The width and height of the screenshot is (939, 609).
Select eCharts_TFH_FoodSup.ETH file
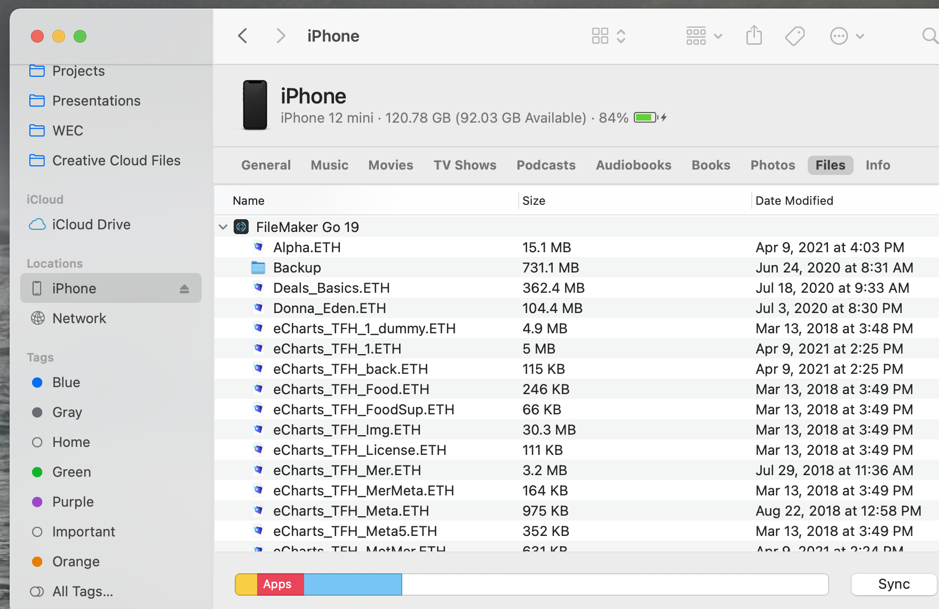(576, 410)
